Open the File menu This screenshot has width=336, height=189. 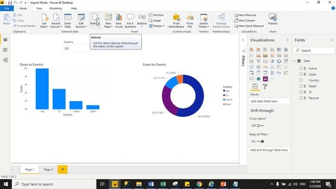pos(7,8)
